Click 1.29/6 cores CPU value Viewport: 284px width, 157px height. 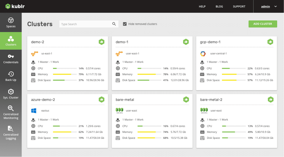tap(93, 126)
